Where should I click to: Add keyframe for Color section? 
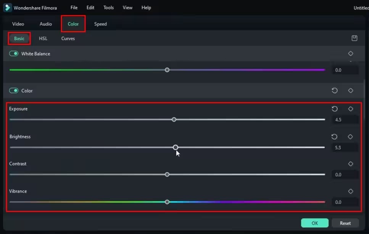click(351, 90)
